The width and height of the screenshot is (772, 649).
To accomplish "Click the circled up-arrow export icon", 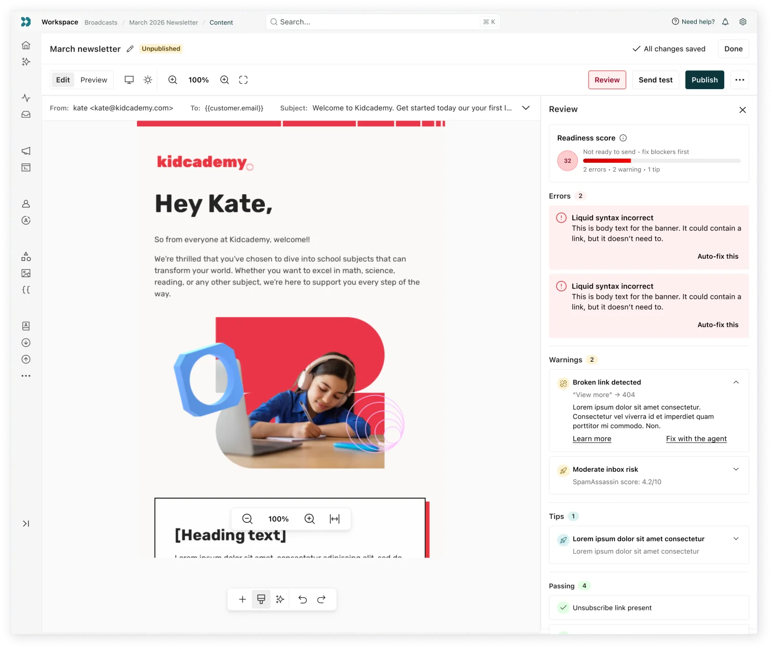I will click(x=26, y=359).
